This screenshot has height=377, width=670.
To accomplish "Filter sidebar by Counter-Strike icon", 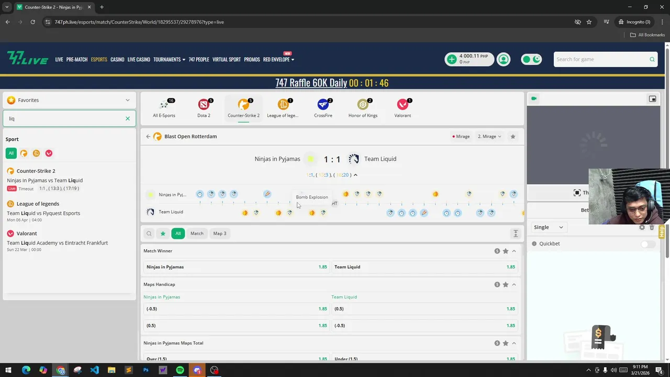I will [x=24, y=153].
